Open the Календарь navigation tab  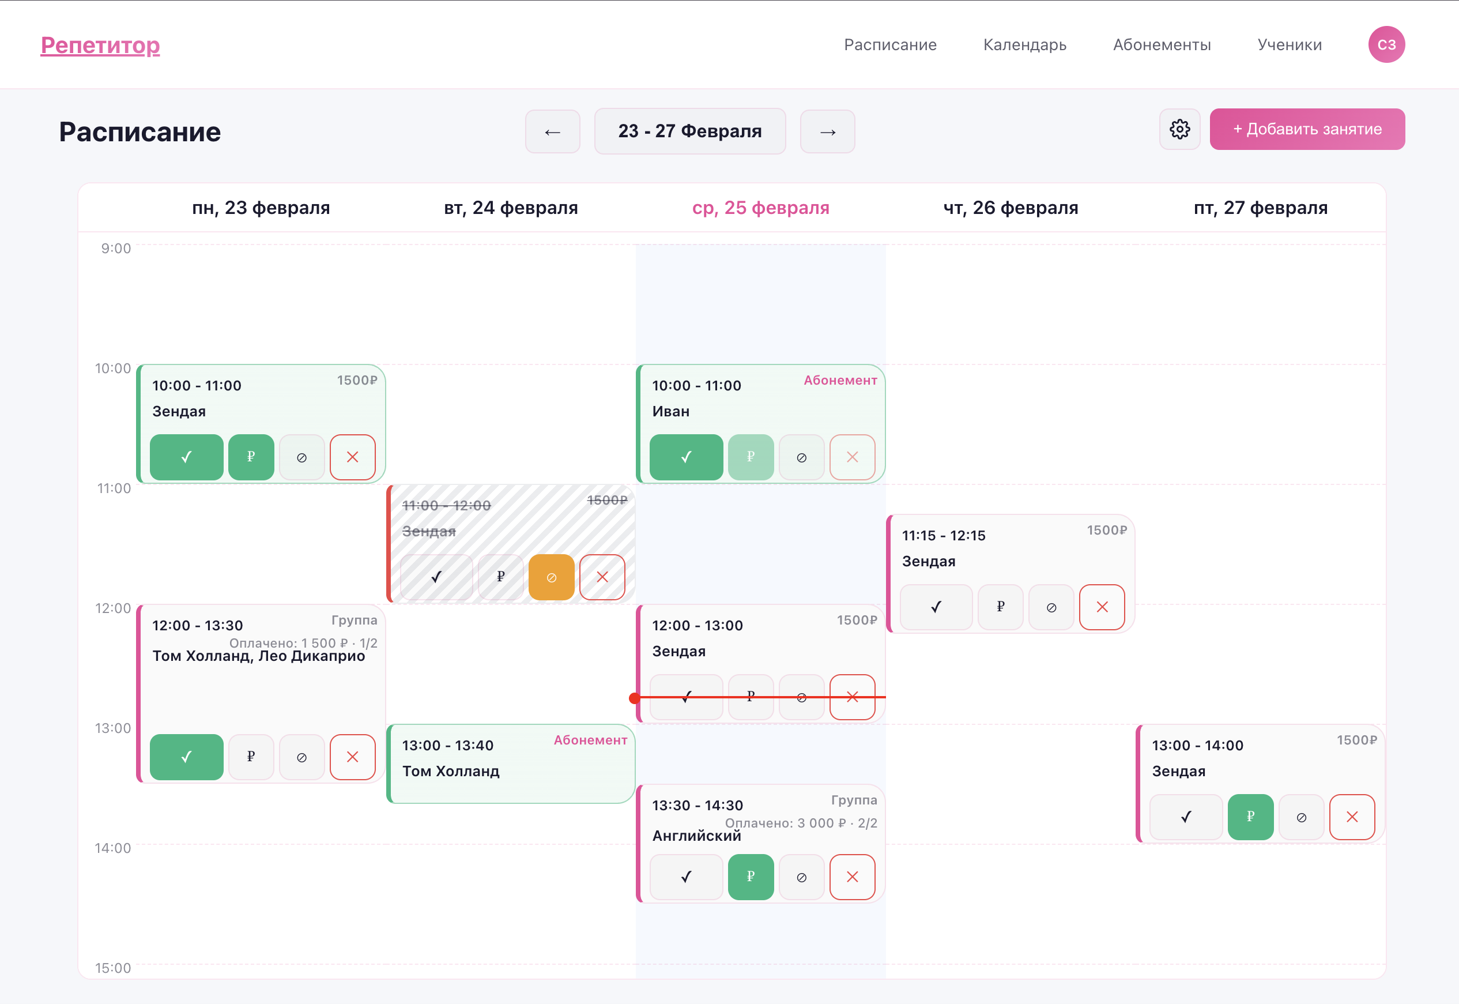click(1024, 44)
